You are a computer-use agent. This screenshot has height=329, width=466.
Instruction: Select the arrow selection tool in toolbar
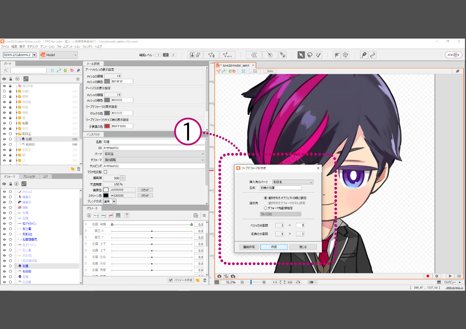pyautogui.click(x=301, y=55)
